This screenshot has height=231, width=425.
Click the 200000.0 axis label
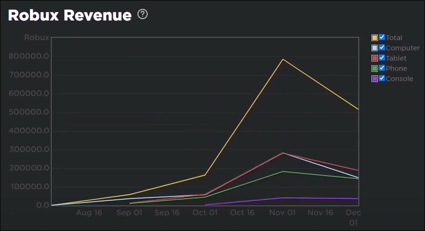29,168
